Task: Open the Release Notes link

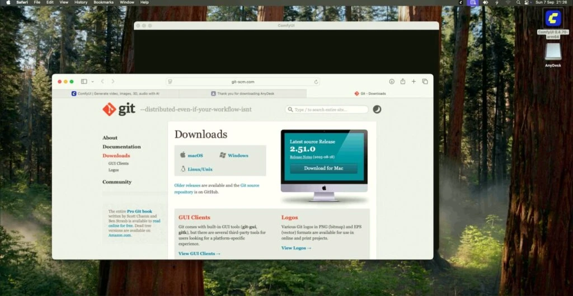Action: [x=300, y=157]
